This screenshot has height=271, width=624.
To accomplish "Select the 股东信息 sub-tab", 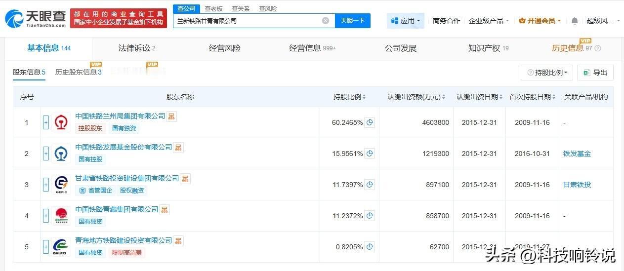I will point(29,72).
